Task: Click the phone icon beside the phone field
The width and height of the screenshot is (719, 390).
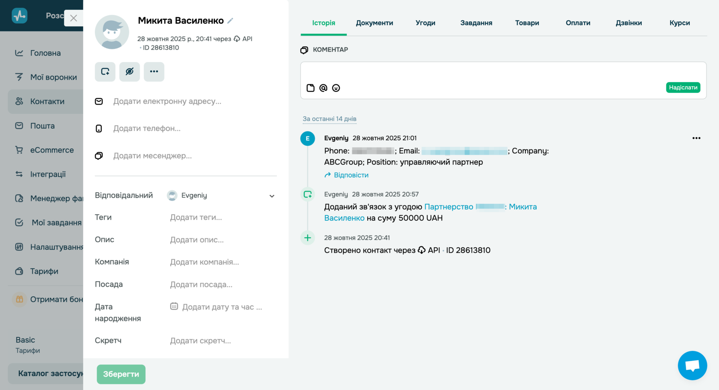Action: [x=99, y=129]
